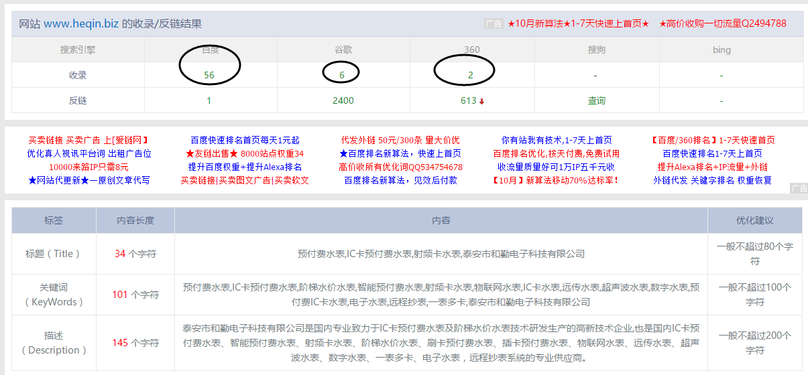
Task: Click the 一般不超过80个字符 suggestion
Action: click(x=755, y=254)
